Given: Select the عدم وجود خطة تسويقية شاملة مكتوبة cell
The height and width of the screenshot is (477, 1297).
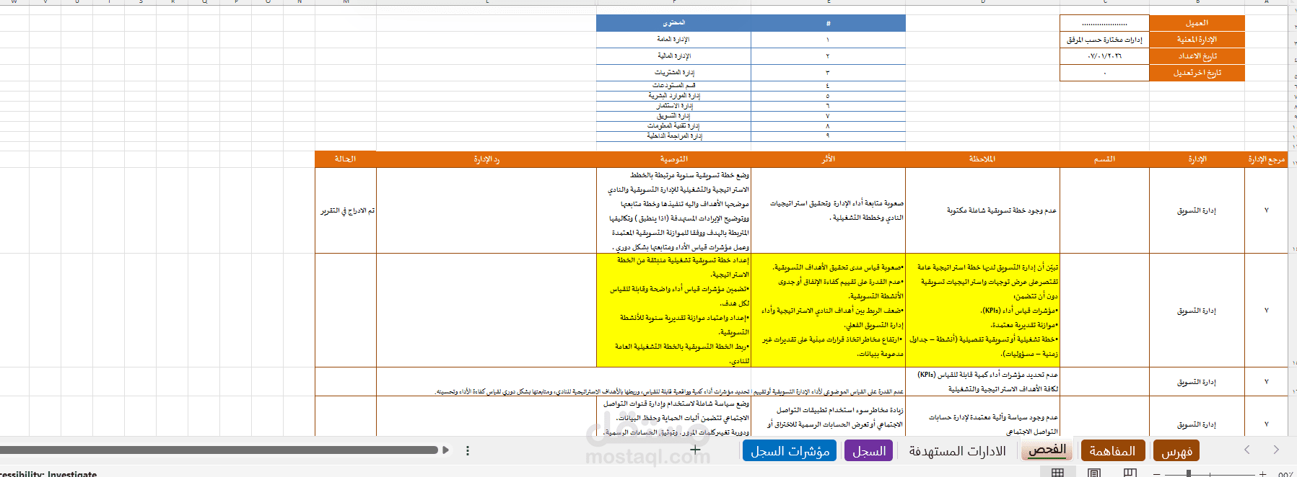Looking at the screenshot, I should [x=982, y=210].
